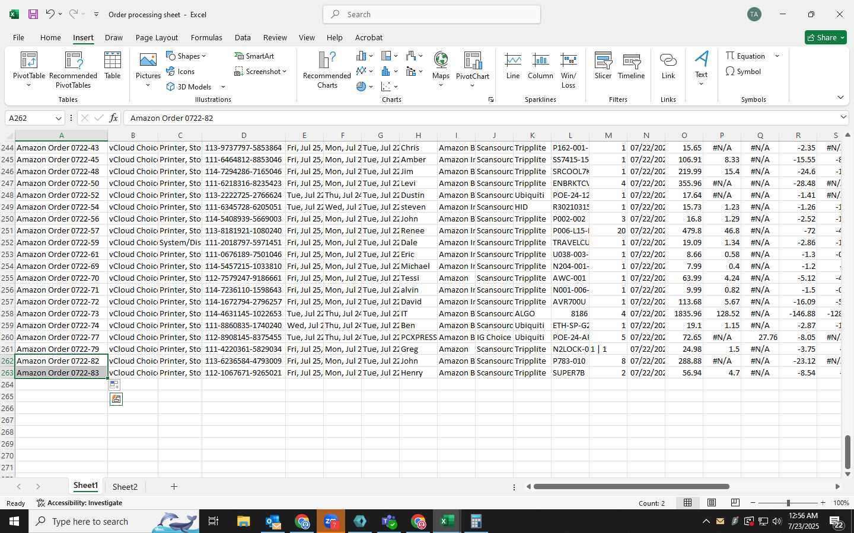Insert 3D Models
854x533 pixels.
189,86
